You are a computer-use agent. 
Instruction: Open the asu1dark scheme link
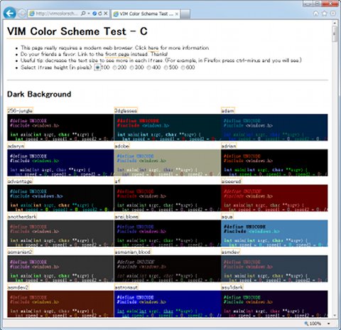point(232,287)
